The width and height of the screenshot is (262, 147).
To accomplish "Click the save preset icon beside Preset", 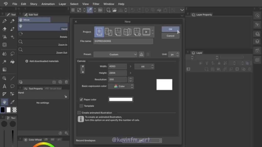I will pyautogui.click(x=141, y=54).
